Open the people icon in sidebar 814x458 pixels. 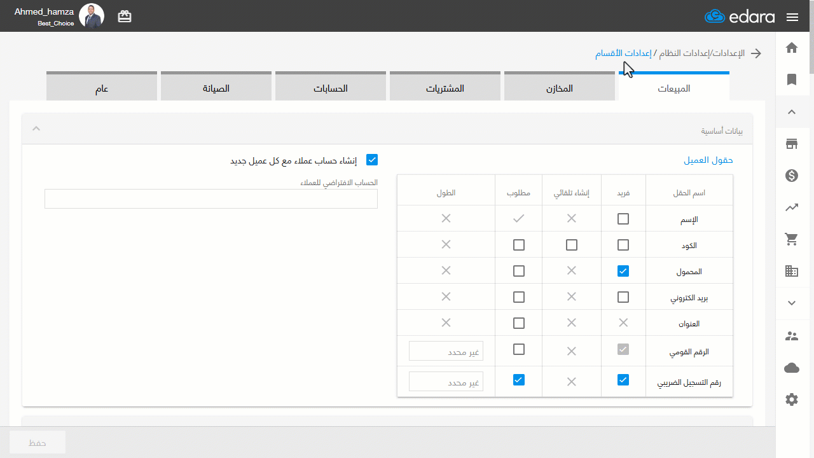point(792,336)
